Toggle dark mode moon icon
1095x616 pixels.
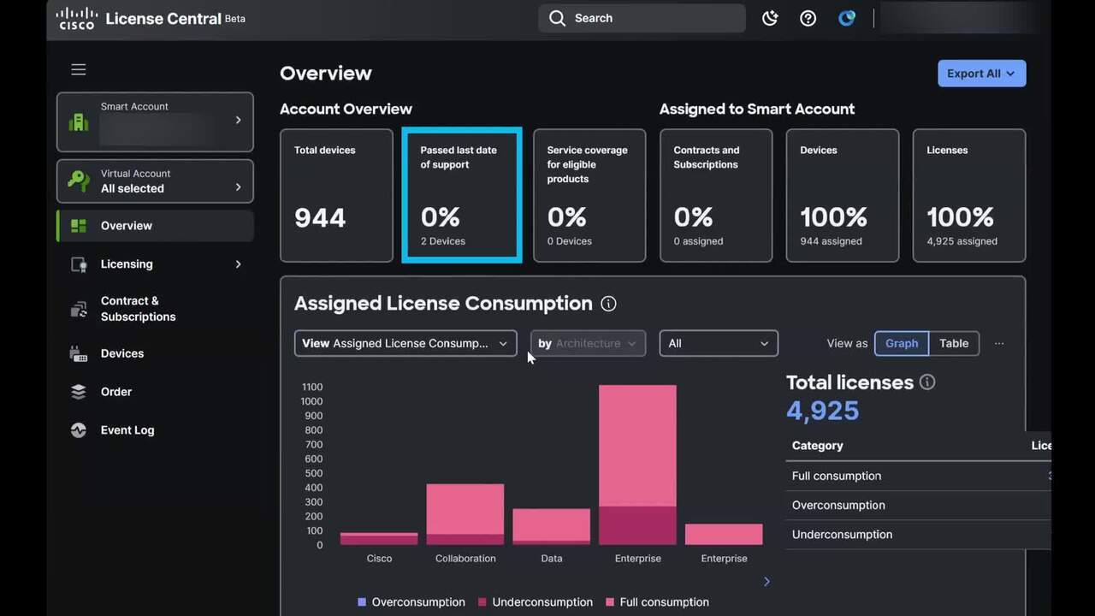pyautogui.click(x=770, y=18)
